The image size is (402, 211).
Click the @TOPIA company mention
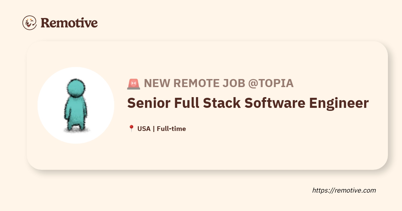pos(271,83)
